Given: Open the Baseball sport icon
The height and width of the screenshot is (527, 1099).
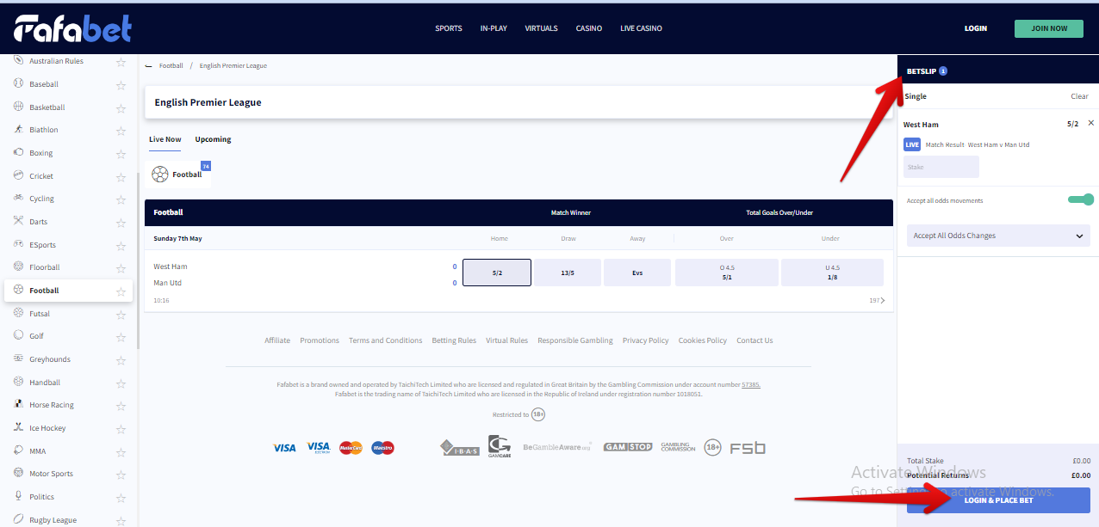Looking at the screenshot, I should (19, 84).
